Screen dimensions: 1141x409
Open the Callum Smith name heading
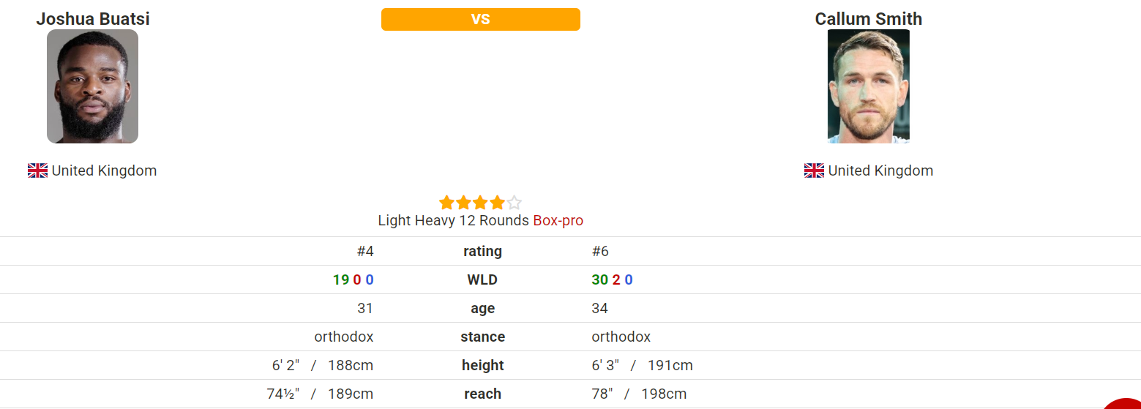point(869,18)
